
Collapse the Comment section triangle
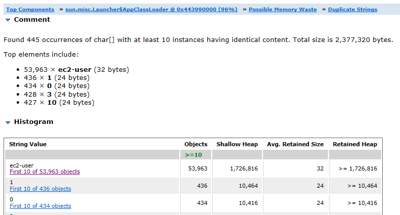tap(8, 20)
